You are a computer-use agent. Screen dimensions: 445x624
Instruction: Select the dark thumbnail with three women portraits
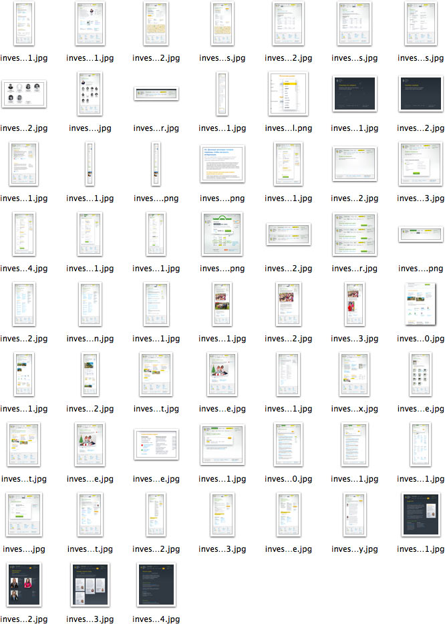point(24,585)
